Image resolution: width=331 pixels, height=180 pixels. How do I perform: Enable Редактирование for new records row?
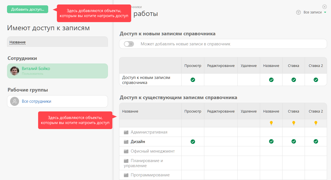pyautogui.click(x=221, y=80)
